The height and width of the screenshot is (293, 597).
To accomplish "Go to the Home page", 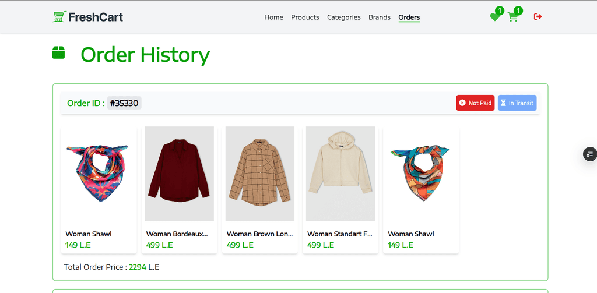I will 274,17.
